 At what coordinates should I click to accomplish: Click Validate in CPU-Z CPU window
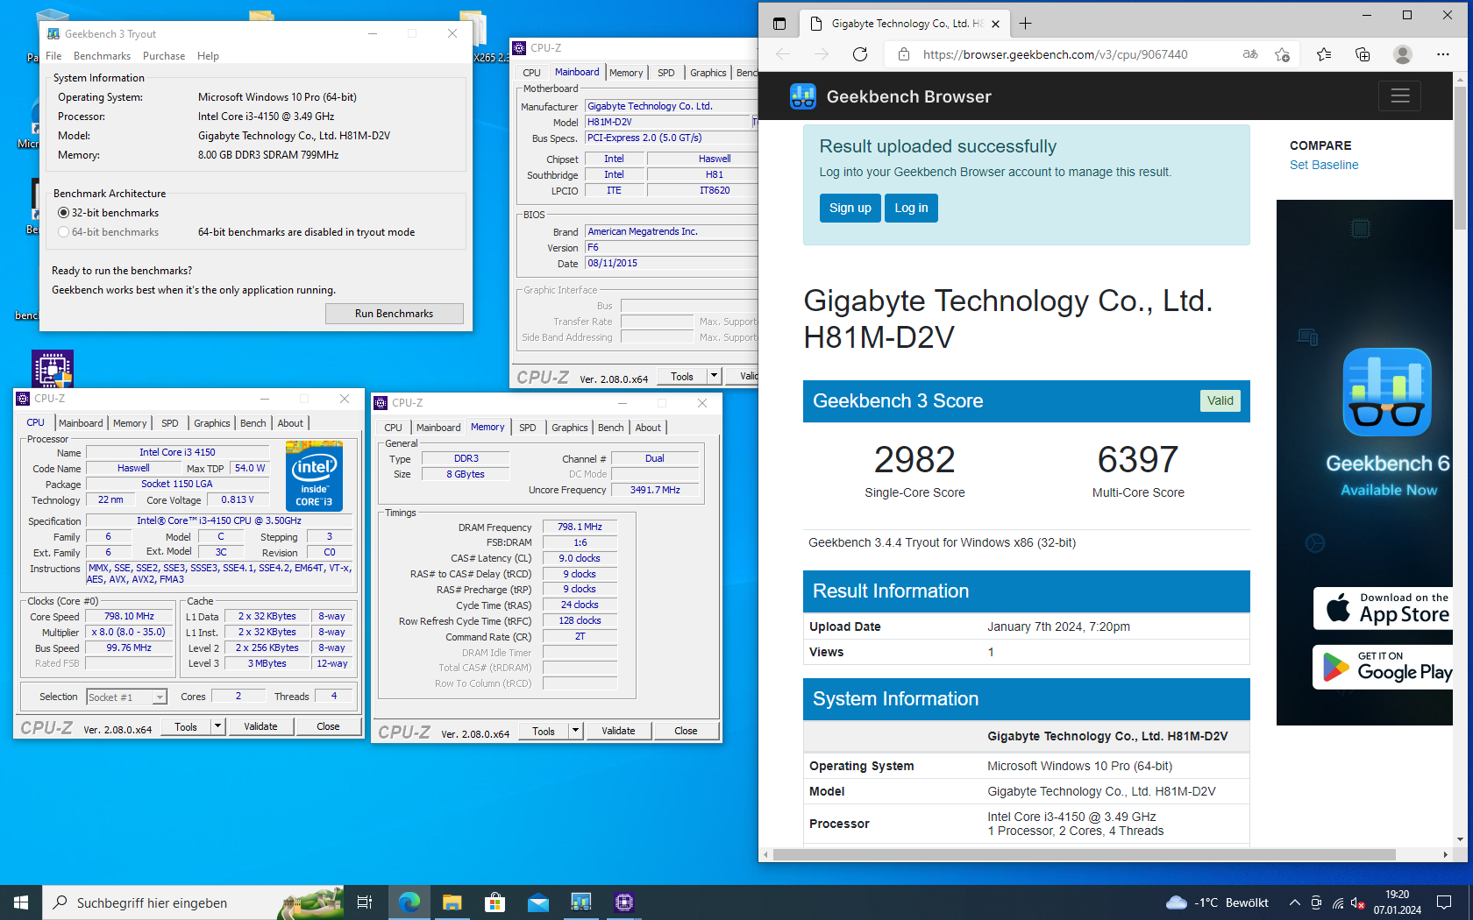coord(260,726)
